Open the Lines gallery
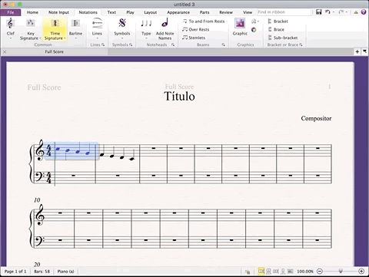This screenshot has width=369, height=277. click(97, 28)
